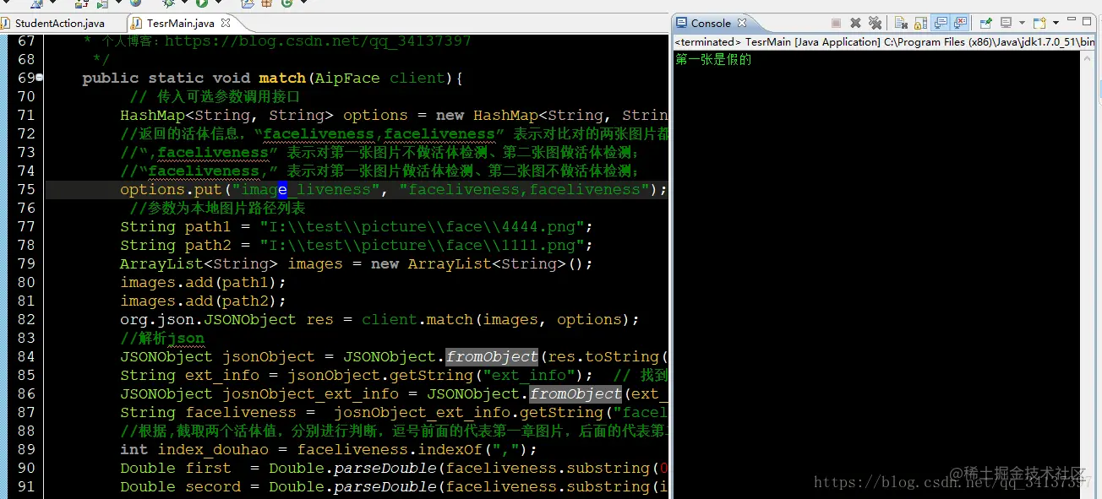Click the Double first declaration line

point(394,468)
